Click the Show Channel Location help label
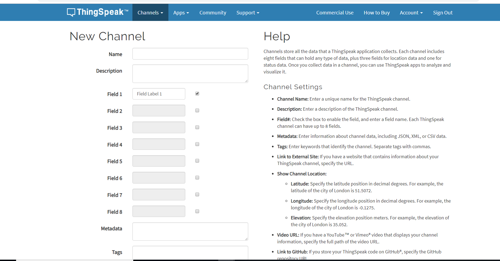 point(302,174)
